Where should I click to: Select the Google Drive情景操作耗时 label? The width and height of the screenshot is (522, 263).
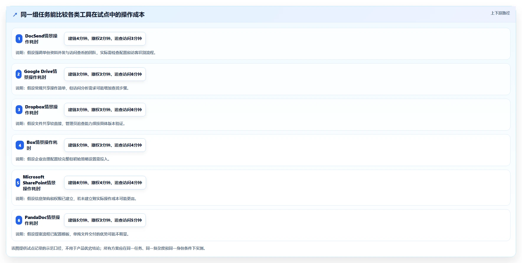(x=41, y=74)
